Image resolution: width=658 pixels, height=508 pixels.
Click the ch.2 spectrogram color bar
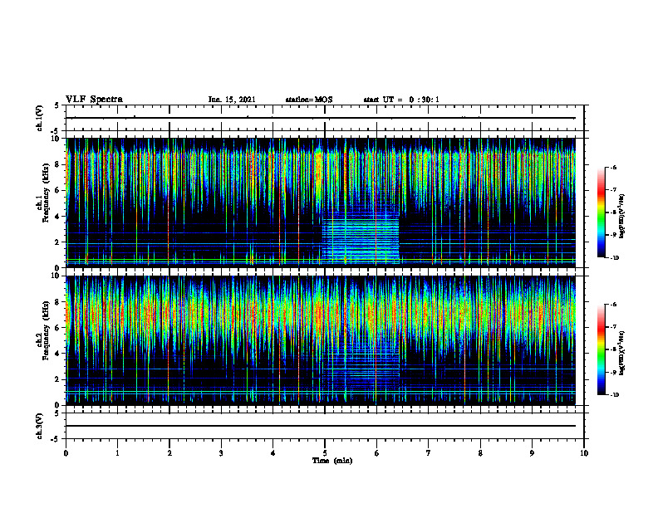pyautogui.click(x=602, y=349)
